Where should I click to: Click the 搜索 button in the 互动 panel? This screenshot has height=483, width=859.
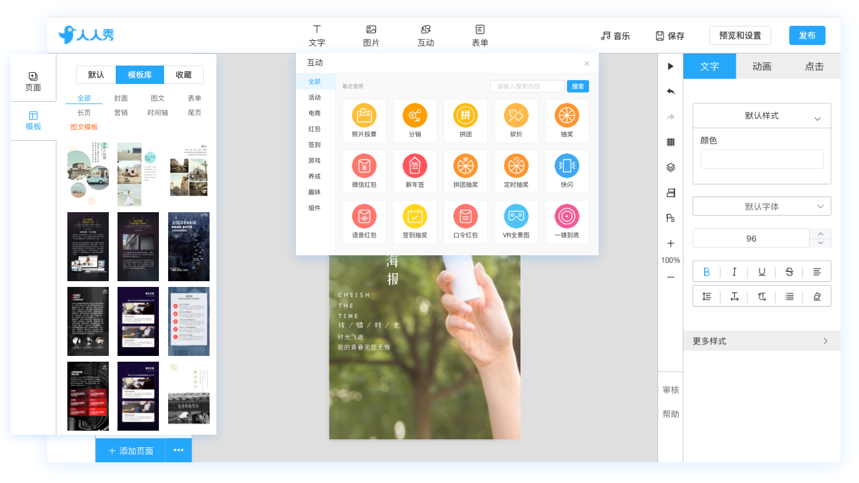(578, 86)
